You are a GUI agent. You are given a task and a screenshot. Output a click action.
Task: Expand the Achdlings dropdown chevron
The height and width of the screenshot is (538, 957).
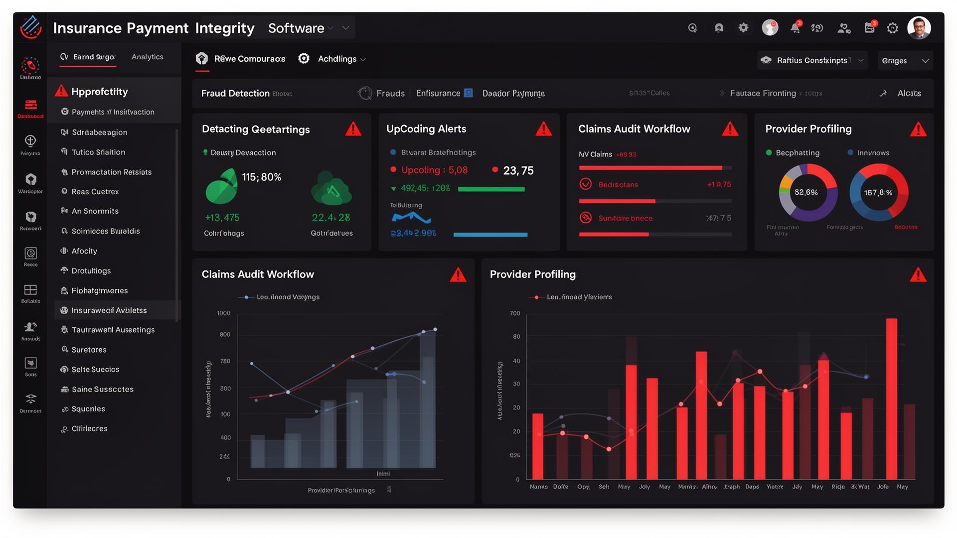point(363,59)
